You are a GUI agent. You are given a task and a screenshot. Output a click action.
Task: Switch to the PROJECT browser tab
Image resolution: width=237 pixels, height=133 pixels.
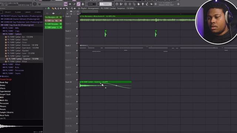click(x=8, y=12)
